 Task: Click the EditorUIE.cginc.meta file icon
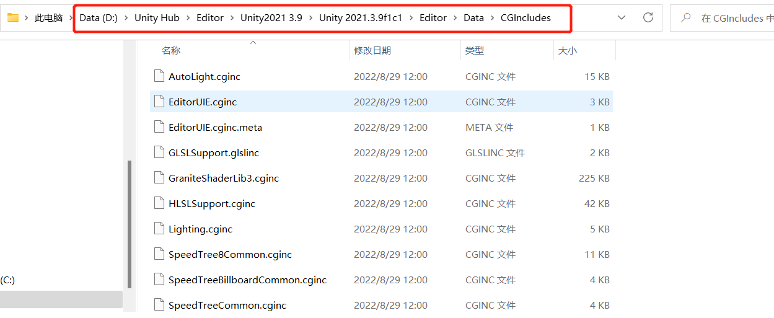click(159, 127)
